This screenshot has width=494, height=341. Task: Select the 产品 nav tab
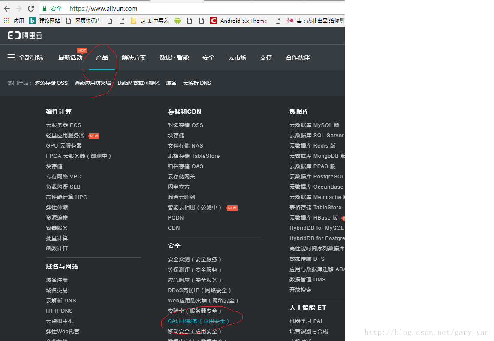pos(102,57)
